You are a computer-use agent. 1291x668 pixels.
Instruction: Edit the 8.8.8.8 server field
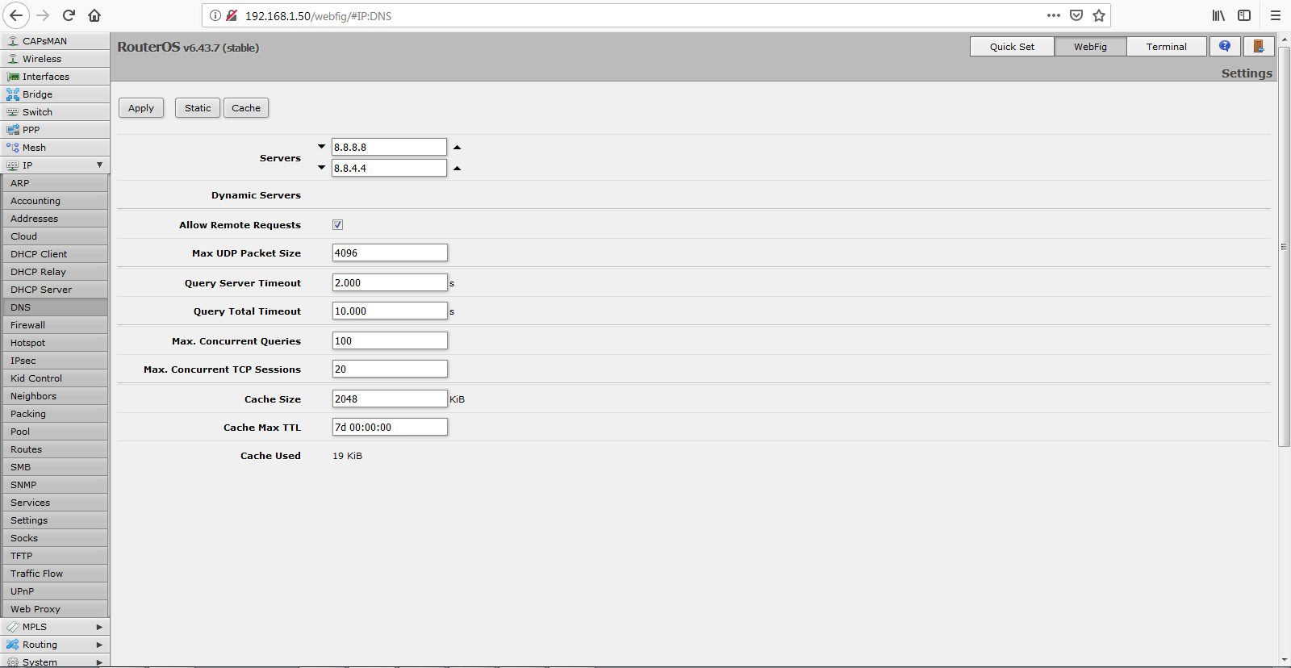[389, 147]
